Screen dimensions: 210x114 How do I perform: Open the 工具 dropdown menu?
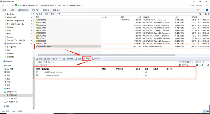60,14
